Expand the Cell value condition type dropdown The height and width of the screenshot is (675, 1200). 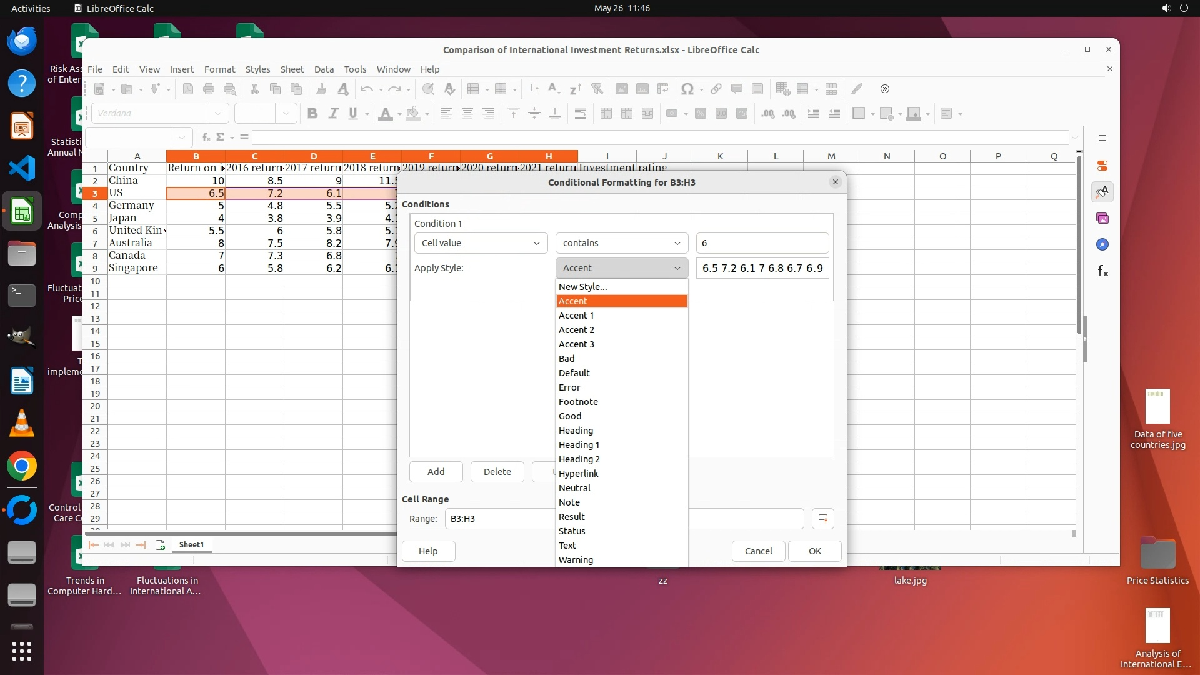tap(480, 243)
